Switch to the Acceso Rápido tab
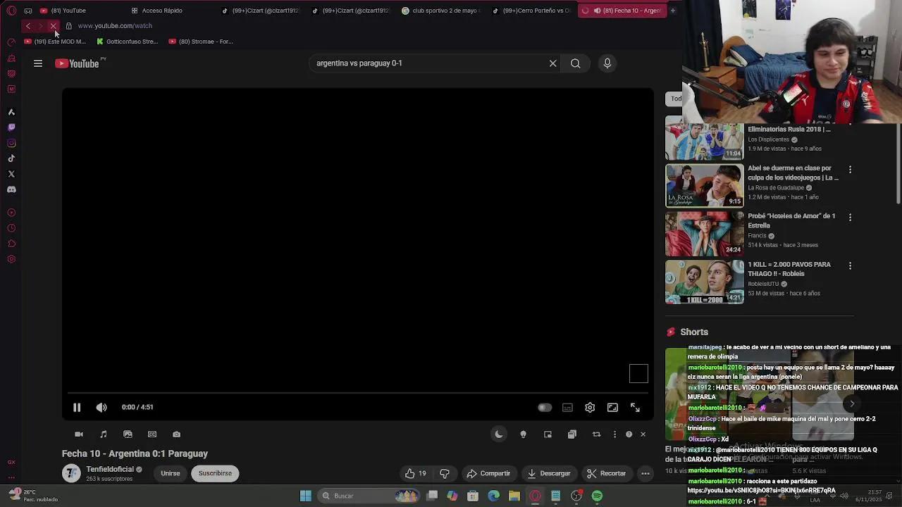Viewport: 902px width, 507px height. [162, 11]
